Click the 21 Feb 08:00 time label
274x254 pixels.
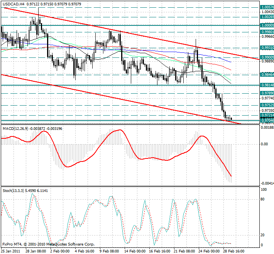coord(184,251)
